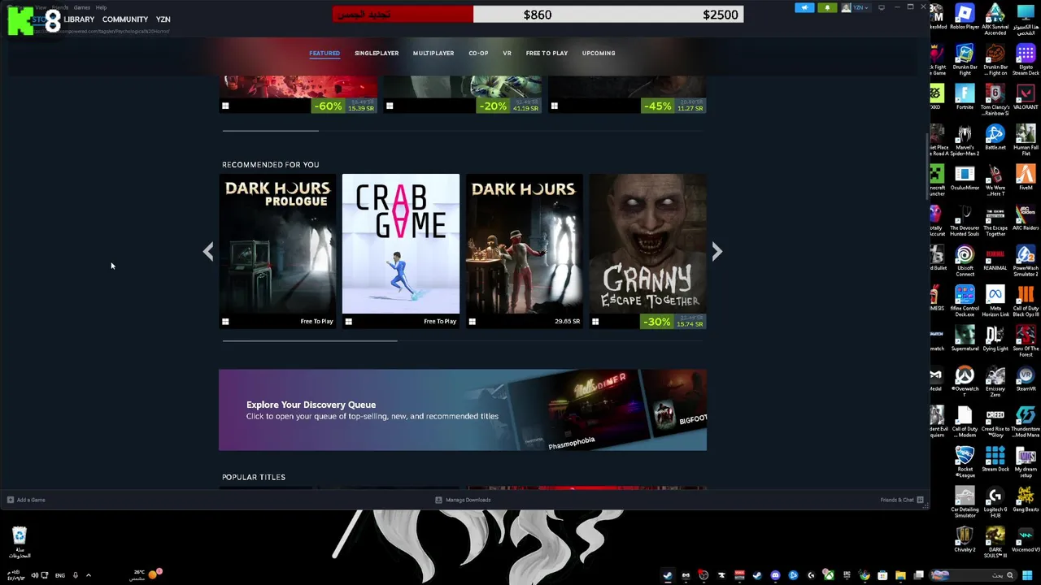Image resolution: width=1041 pixels, height=585 pixels.
Task: Open the Human Fall Flat desktop icon
Action: coord(1026,140)
